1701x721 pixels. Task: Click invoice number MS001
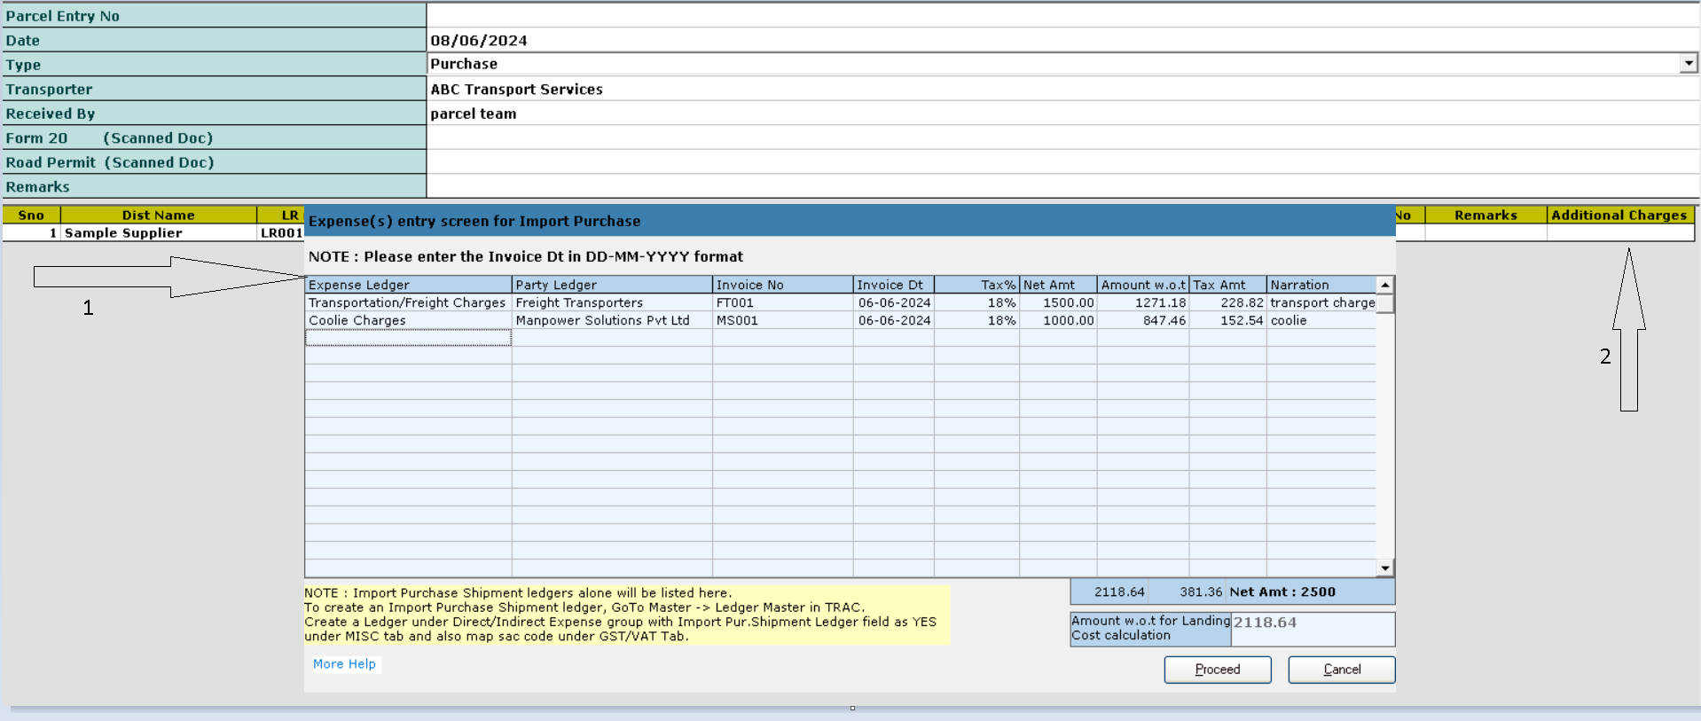coord(783,320)
